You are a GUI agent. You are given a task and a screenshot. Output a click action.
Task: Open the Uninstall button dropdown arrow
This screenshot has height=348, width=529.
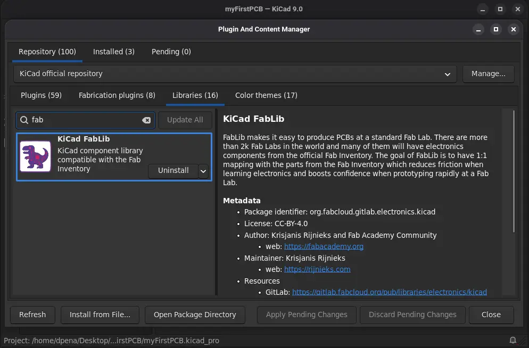[203, 171]
